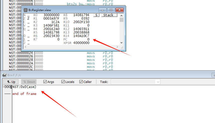This screenshot has width=215, height=123.
Task: Click the Stack button in Register view
Action: (x=109, y=15)
